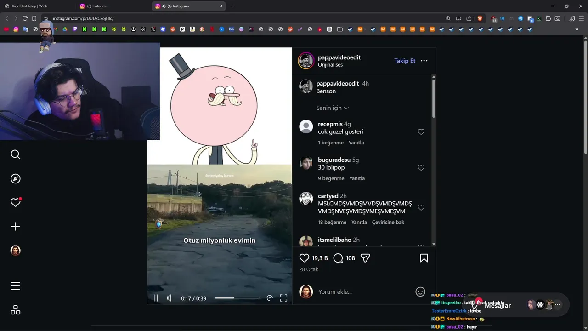Open pappavideoedit story avatar in header
Image resolution: width=588 pixels, height=331 pixels.
(306, 61)
